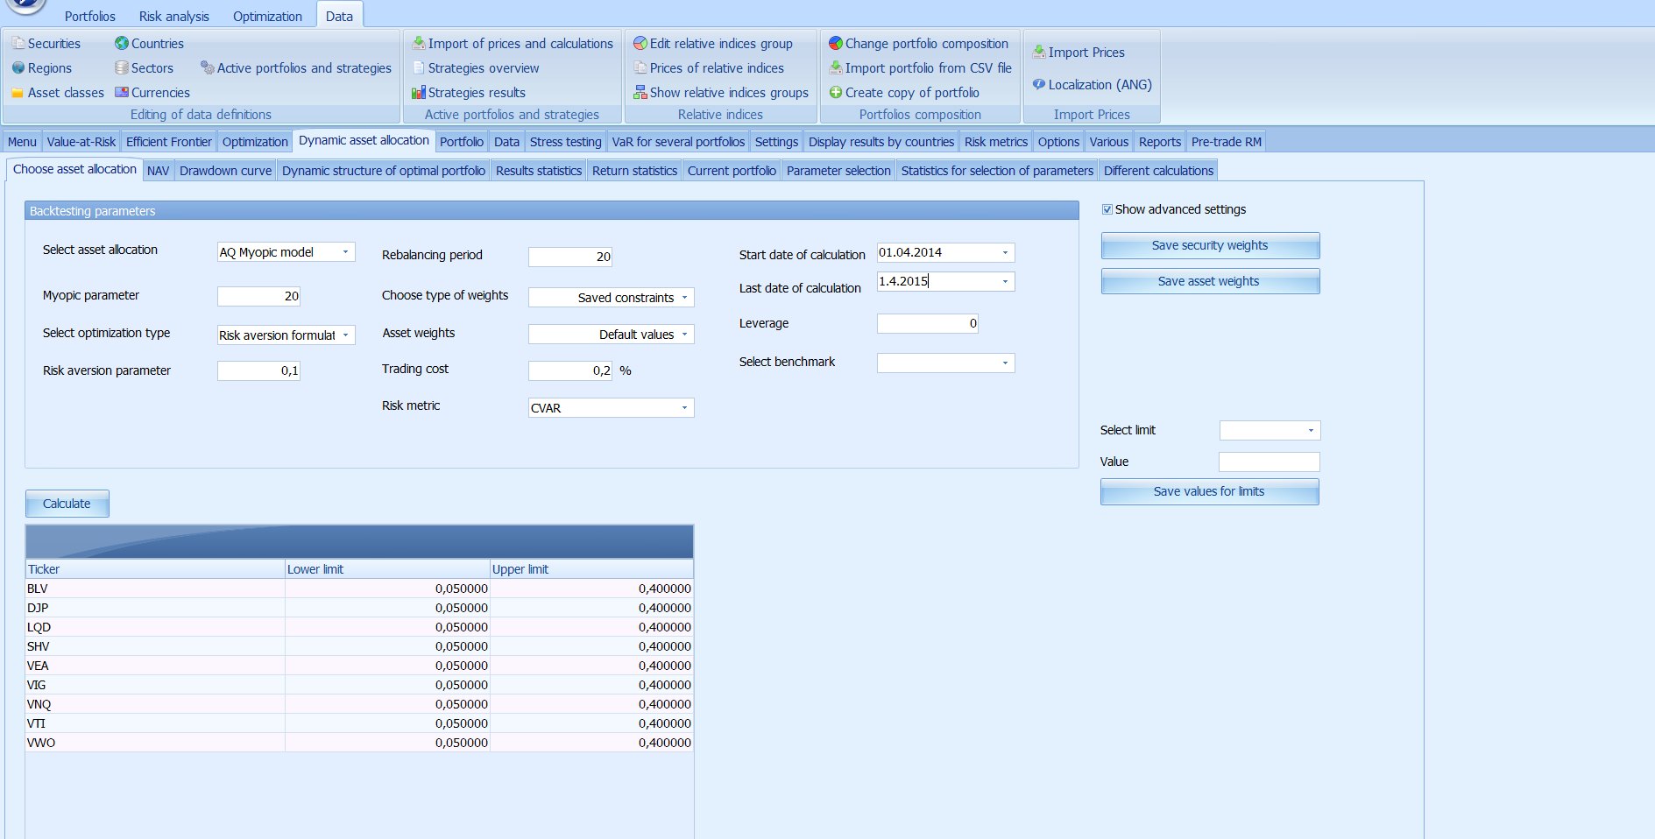Open Last date of calculation picker

[1005, 281]
